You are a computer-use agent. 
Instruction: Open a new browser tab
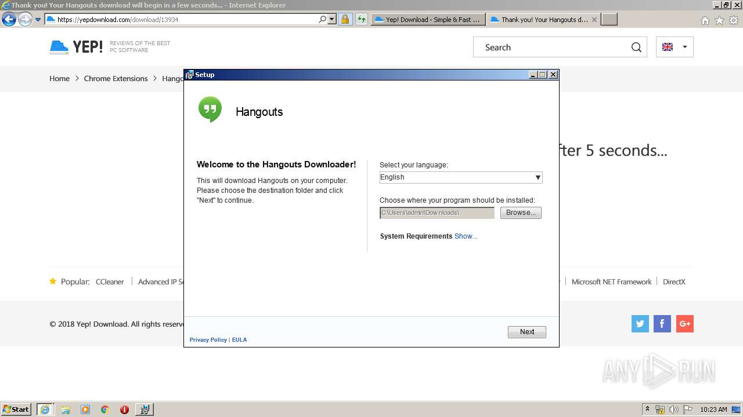coord(609,19)
